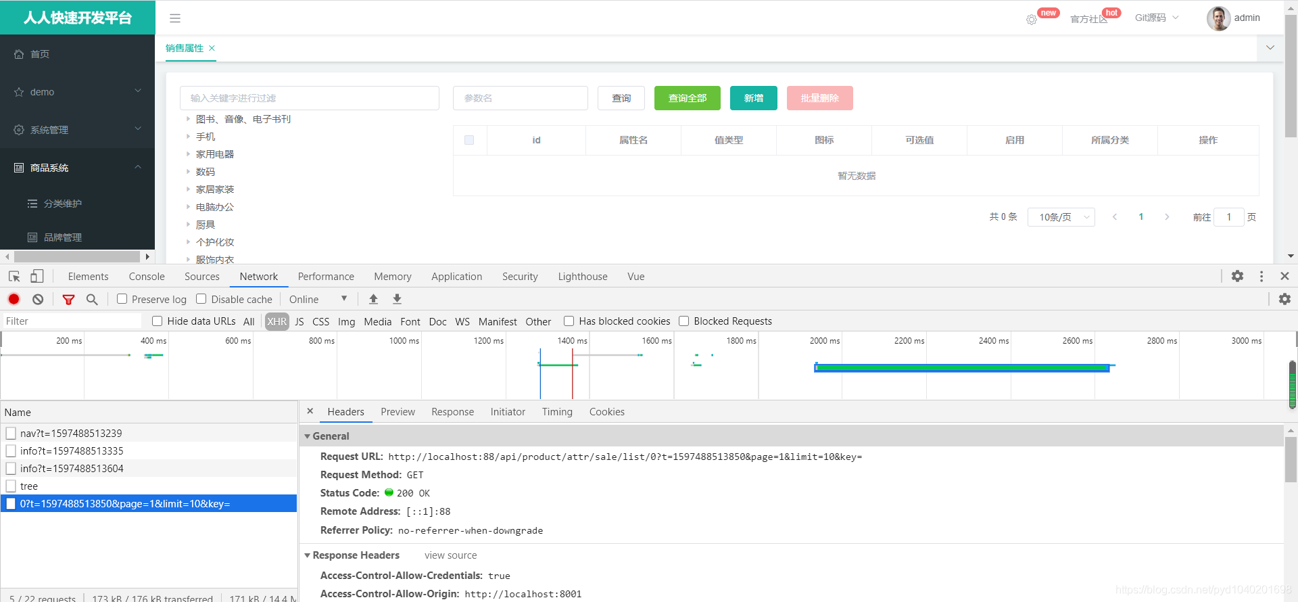Image resolution: width=1298 pixels, height=602 pixels.
Task: Click the admin user avatar
Action: click(1218, 18)
